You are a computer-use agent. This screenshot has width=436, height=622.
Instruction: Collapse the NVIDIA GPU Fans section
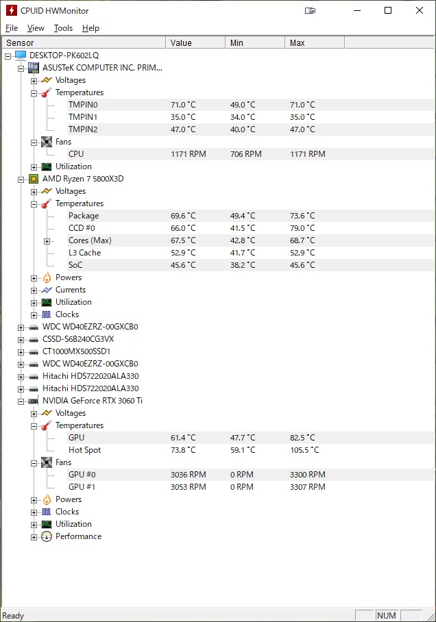click(x=34, y=463)
